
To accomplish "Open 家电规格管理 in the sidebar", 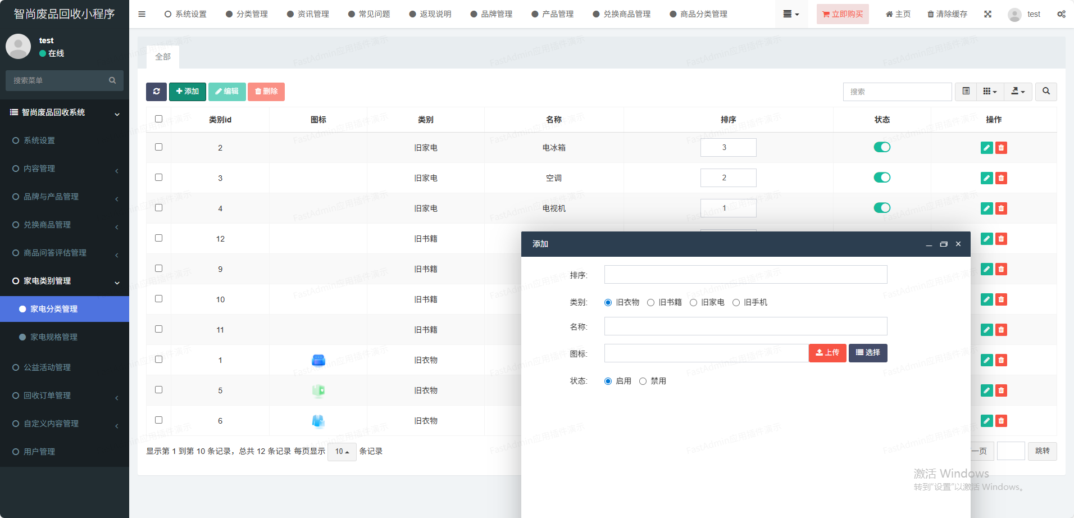I will point(54,337).
